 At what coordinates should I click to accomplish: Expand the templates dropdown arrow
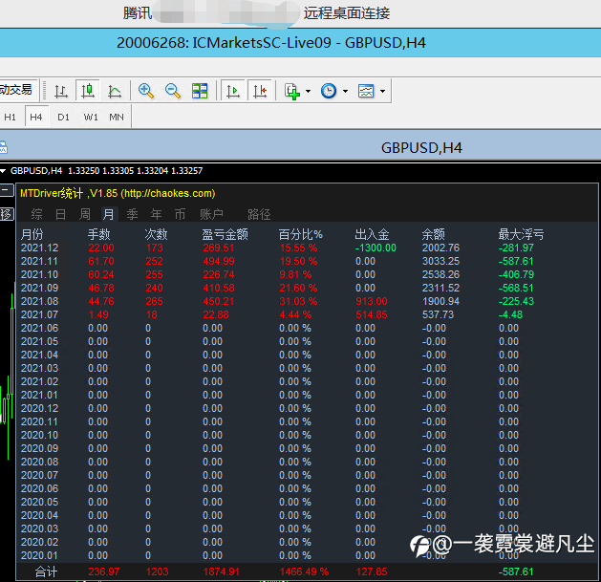[x=382, y=91]
